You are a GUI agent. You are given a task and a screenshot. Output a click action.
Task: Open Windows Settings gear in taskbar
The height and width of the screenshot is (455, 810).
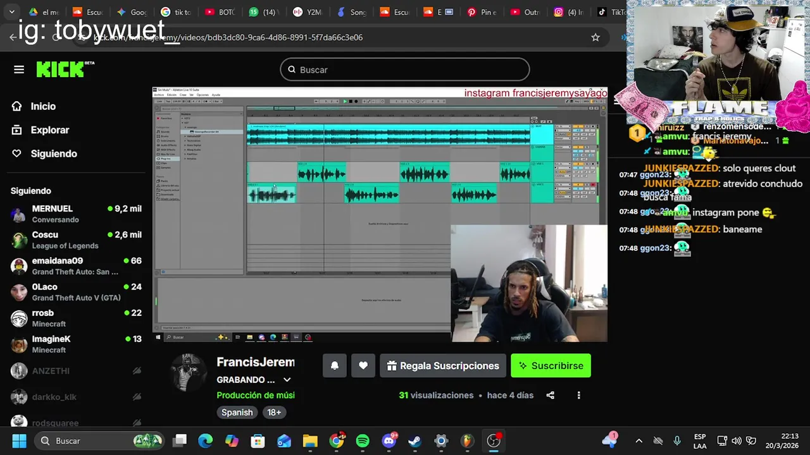click(441, 440)
